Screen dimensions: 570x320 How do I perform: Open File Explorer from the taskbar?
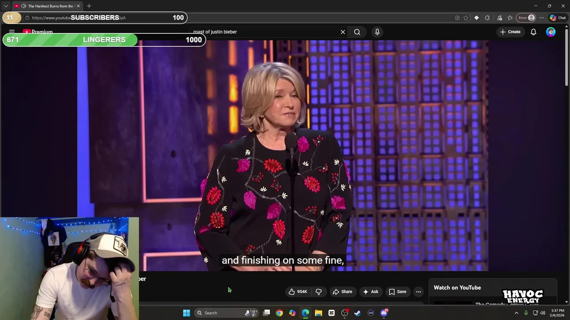[x=318, y=313]
